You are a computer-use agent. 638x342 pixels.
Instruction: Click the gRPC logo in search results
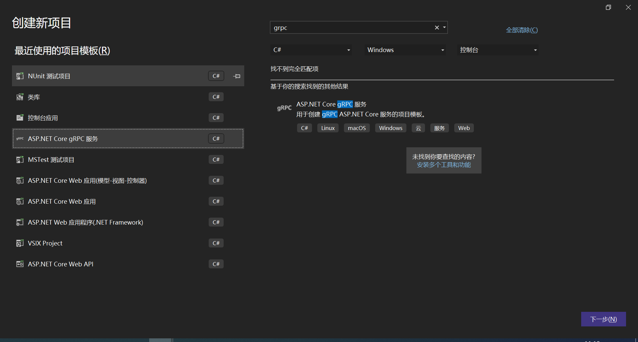tap(284, 108)
